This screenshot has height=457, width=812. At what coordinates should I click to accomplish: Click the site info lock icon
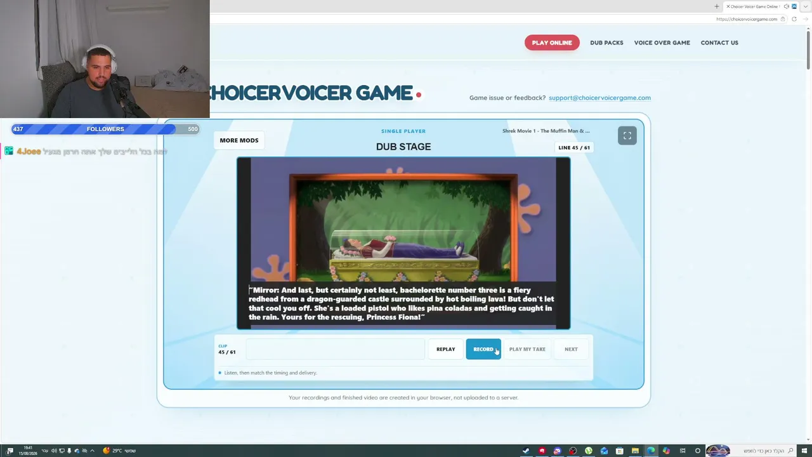[x=783, y=19]
